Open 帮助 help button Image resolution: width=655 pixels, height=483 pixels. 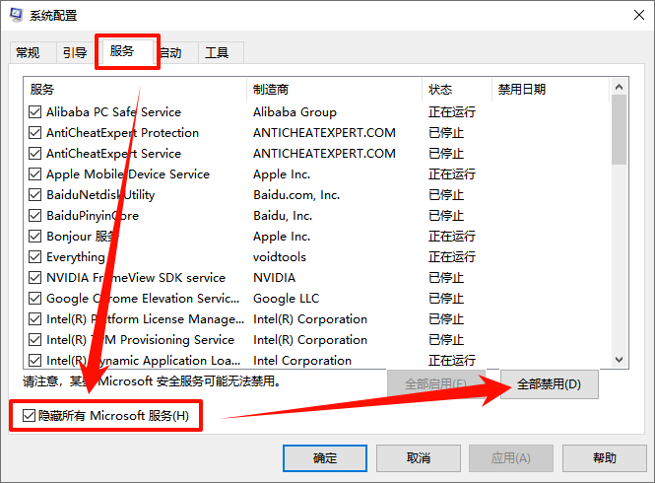coord(604,458)
